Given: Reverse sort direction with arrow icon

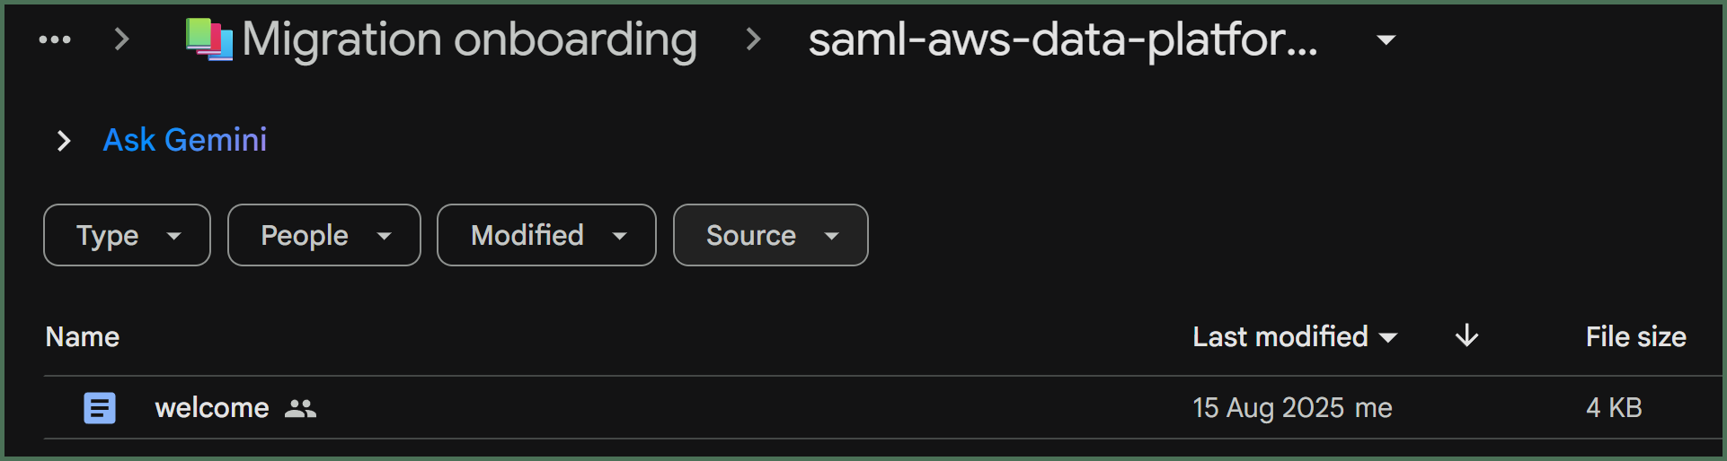Looking at the screenshot, I should pyautogui.click(x=1466, y=336).
